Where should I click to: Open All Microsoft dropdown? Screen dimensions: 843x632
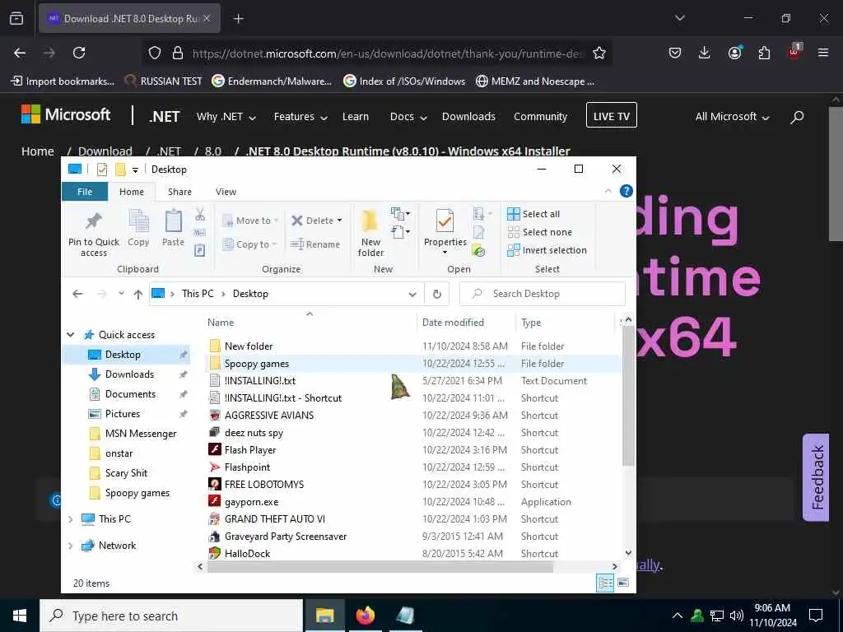[x=732, y=117]
